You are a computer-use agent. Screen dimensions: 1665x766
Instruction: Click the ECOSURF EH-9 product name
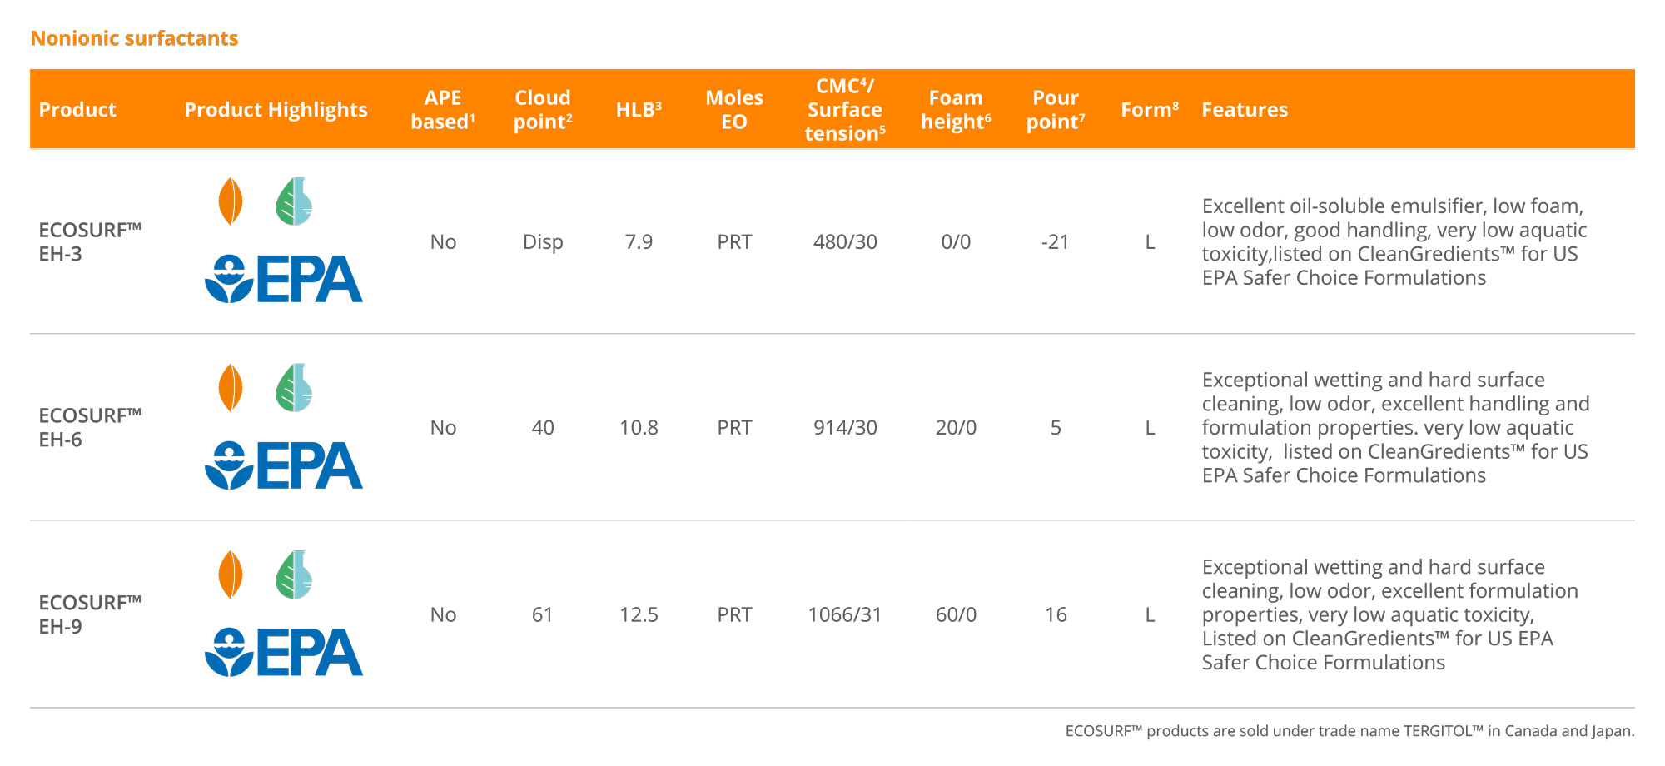(x=90, y=615)
